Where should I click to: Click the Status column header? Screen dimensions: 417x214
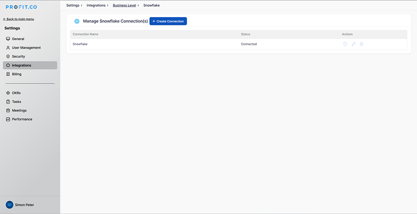pyautogui.click(x=246, y=34)
